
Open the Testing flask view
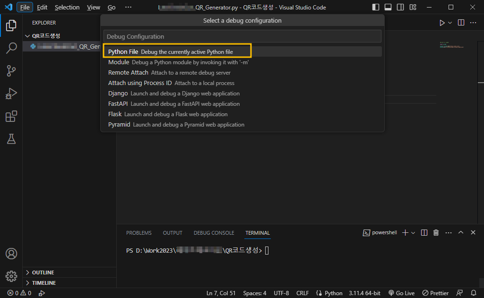click(x=11, y=139)
